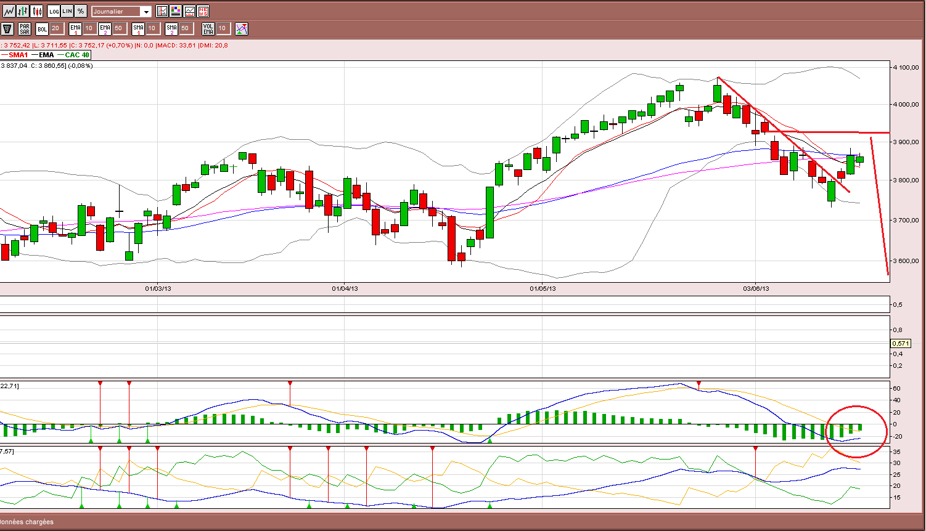Click the trash bin clear icon
This screenshot has width=926, height=531.
7,29
